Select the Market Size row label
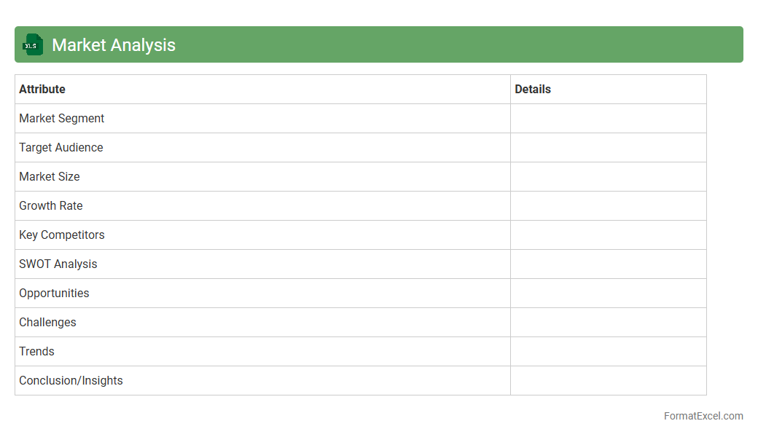Screen dimensions: 758x437 point(50,176)
